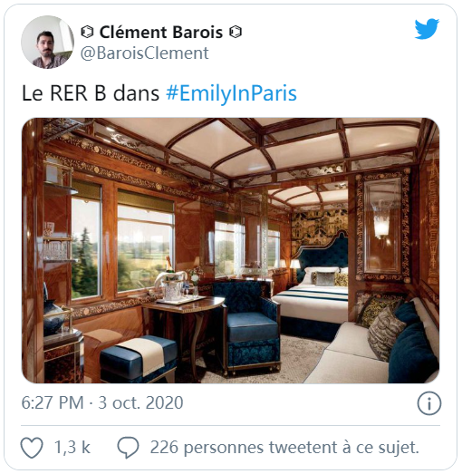This screenshot has height=474, width=462.
Task: Click the tweet text Le RER B dans
Action: 91,93
